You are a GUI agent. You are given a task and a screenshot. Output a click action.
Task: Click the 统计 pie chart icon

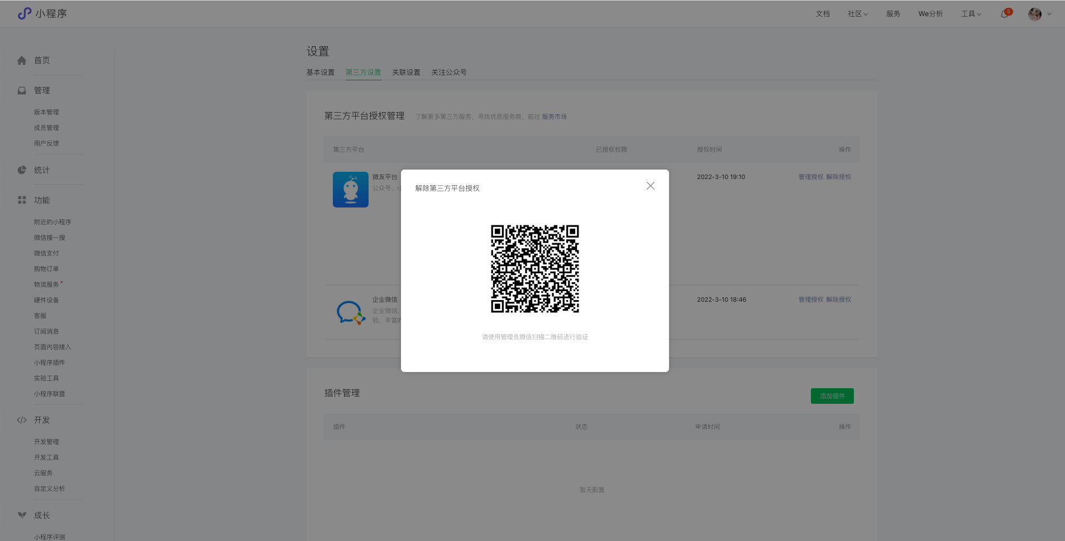(22, 170)
